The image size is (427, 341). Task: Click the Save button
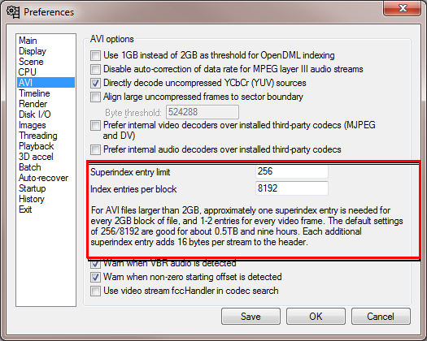pos(251,317)
